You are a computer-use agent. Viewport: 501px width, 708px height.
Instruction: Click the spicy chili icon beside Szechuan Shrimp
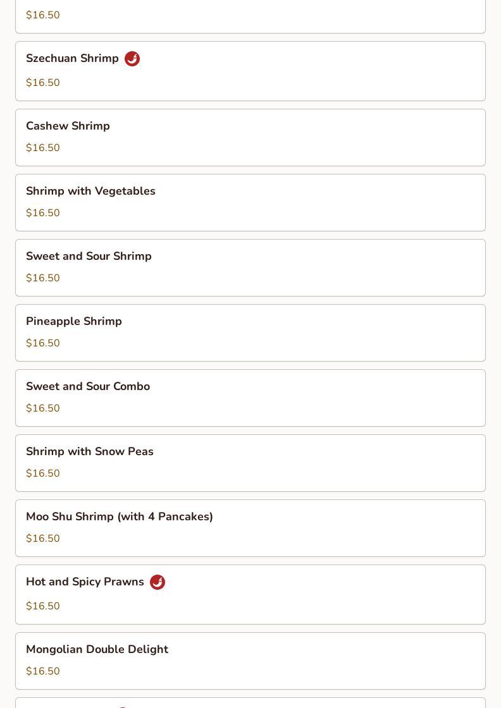coord(132,59)
